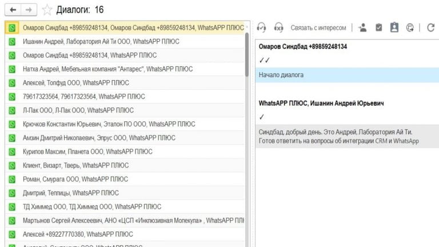
Task: Click WhatsApp icon of Алексей, Топфуд row
Action: coord(12,82)
